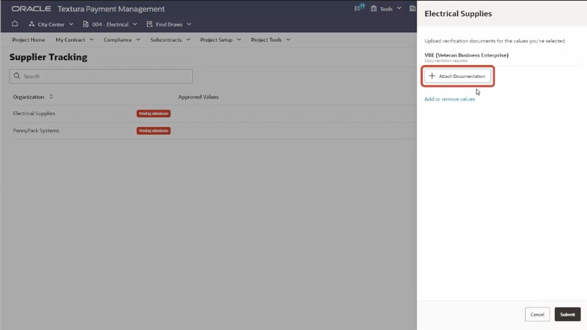Viewport: 587px width, 330px height.
Task: Click the City Center project icon
Action: 32,24
